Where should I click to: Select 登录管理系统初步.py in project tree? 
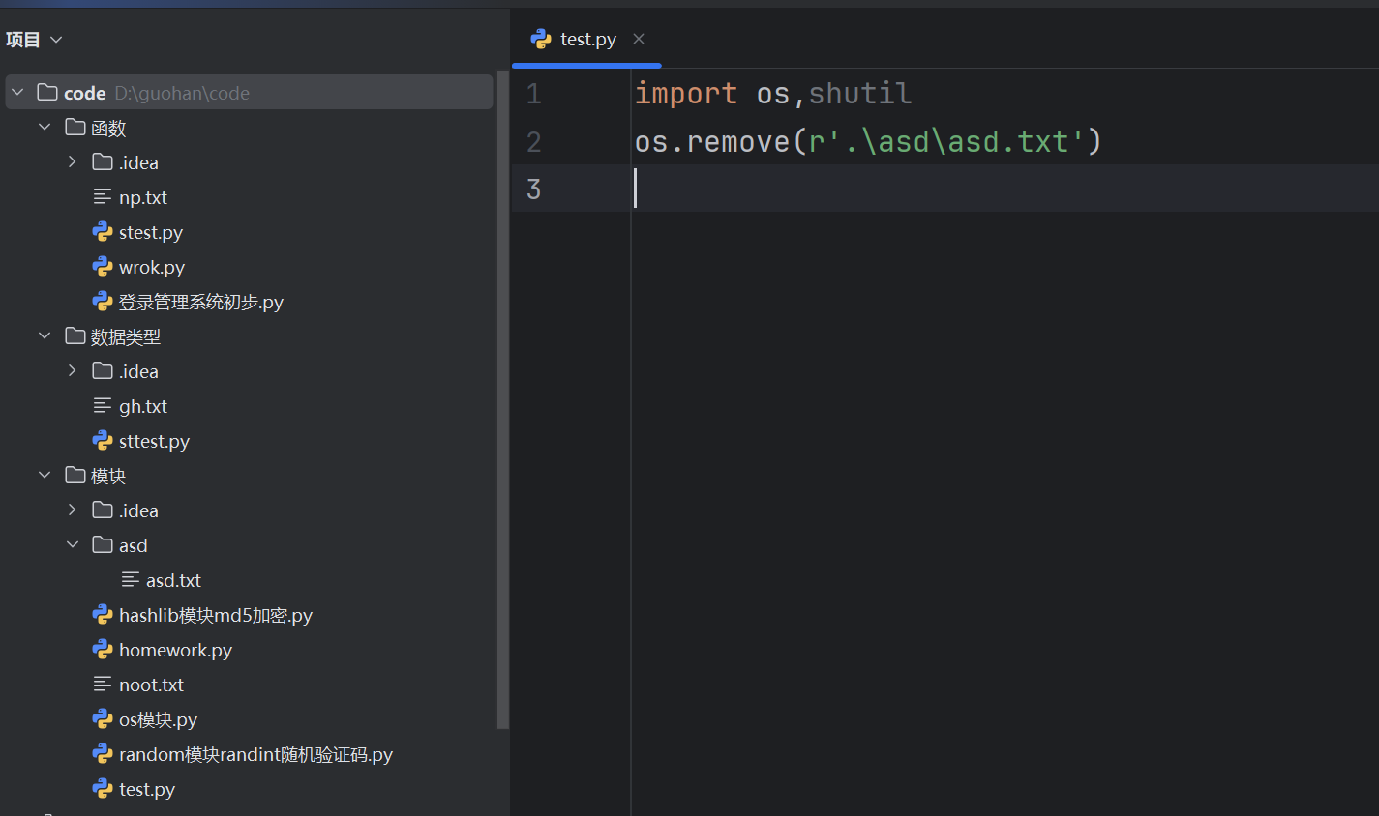pyautogui.click(x=200, y=302)
